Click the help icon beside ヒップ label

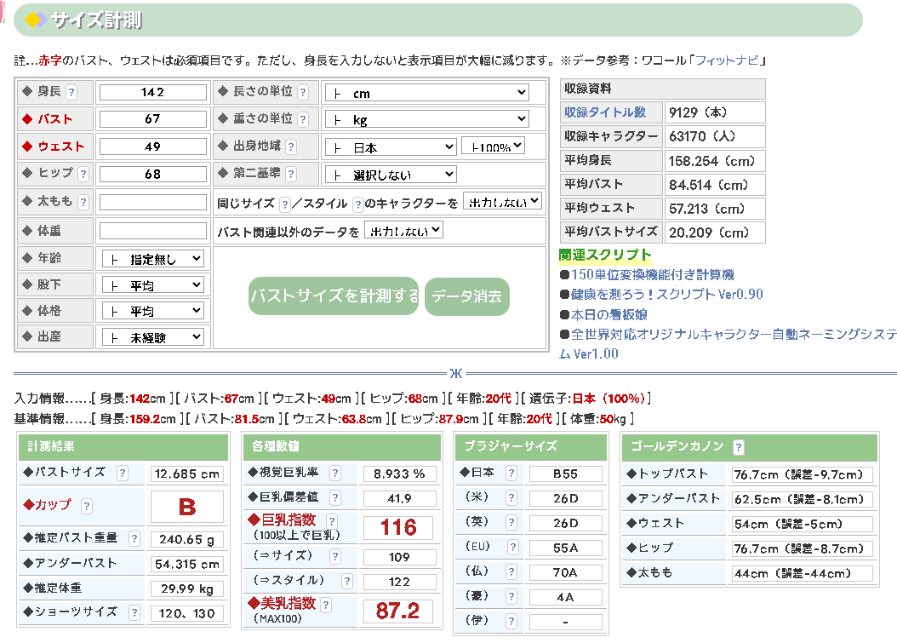[x=83, y=175]
